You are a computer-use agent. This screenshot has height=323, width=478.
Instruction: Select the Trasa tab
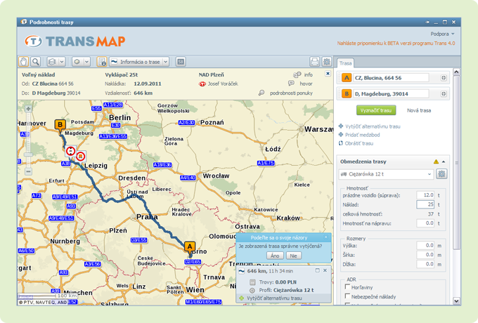[345, 63]
